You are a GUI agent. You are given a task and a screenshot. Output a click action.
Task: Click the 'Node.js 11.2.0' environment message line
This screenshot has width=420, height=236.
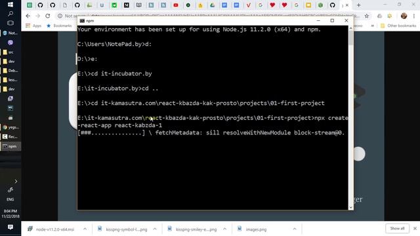199,29
